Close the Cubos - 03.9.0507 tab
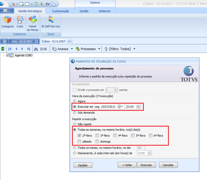Viewport: 207px width, 180px height. [69, 41]
